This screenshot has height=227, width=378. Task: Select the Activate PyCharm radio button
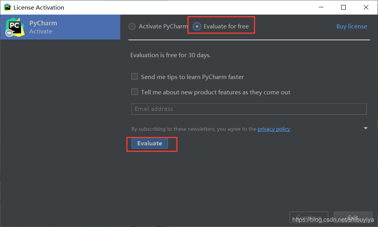[132, 26]
